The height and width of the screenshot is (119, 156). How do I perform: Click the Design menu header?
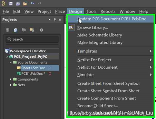pos(75,12)
